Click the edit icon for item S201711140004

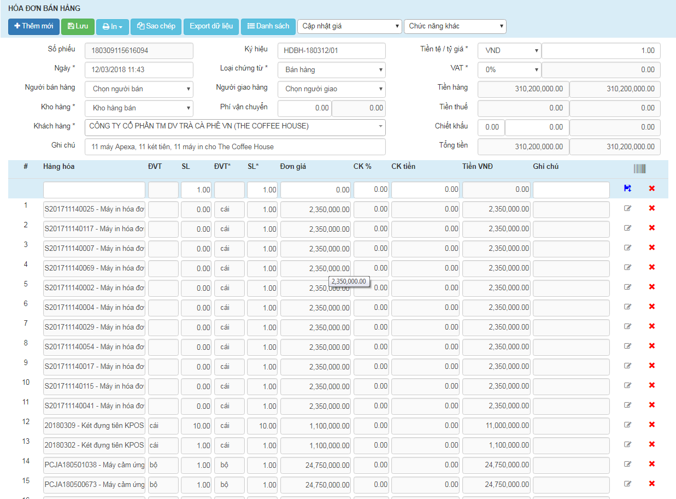pos(627,307)
